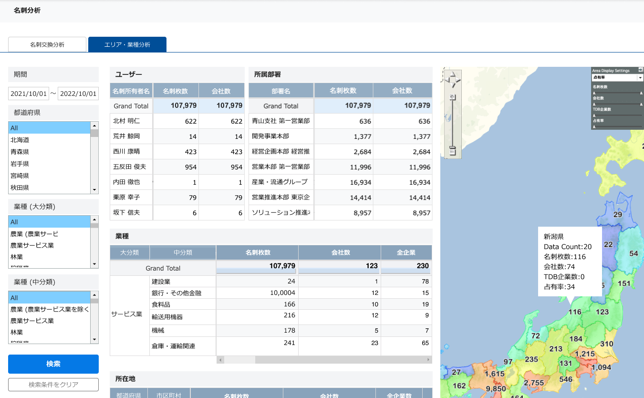Viewport: 644px width, 398px height.
Task: Collapse the Area Display Settings panel
Action: point(641,70)
